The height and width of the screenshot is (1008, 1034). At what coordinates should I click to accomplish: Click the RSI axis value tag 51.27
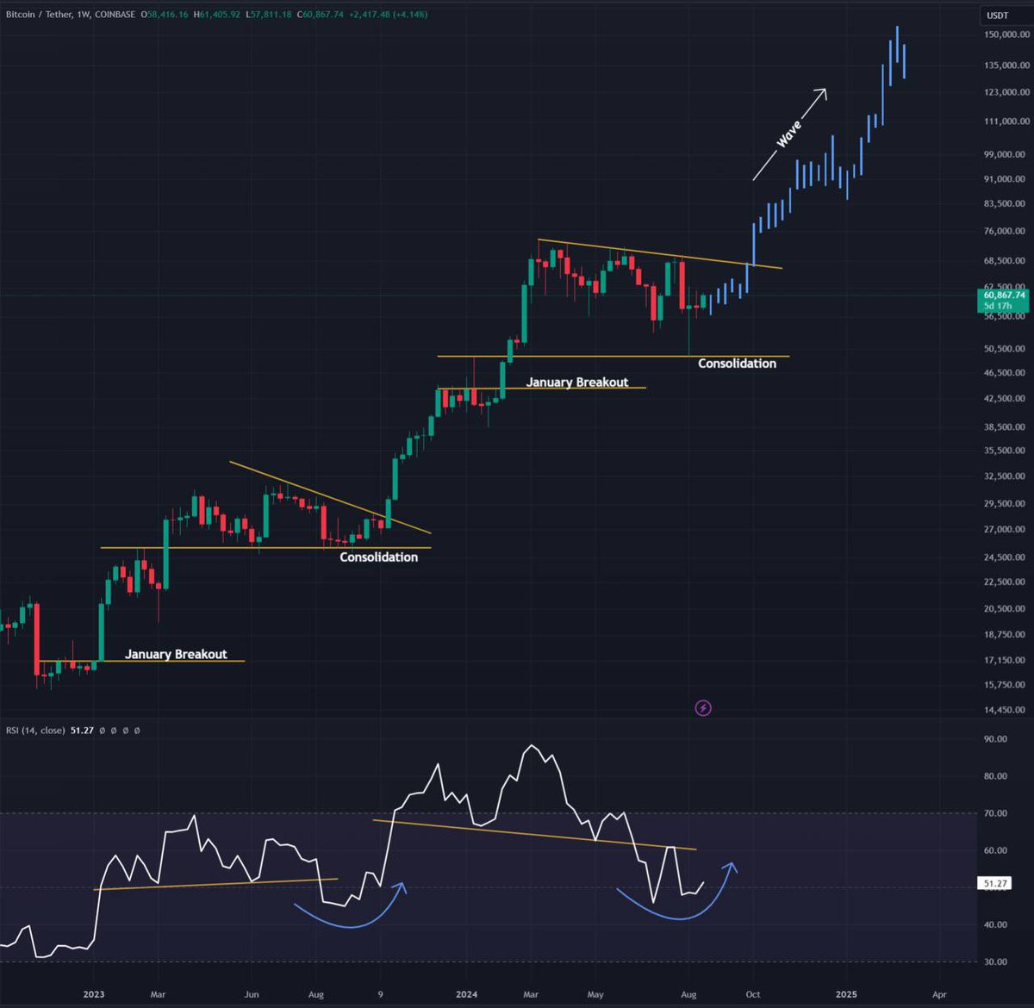[995, 883]
